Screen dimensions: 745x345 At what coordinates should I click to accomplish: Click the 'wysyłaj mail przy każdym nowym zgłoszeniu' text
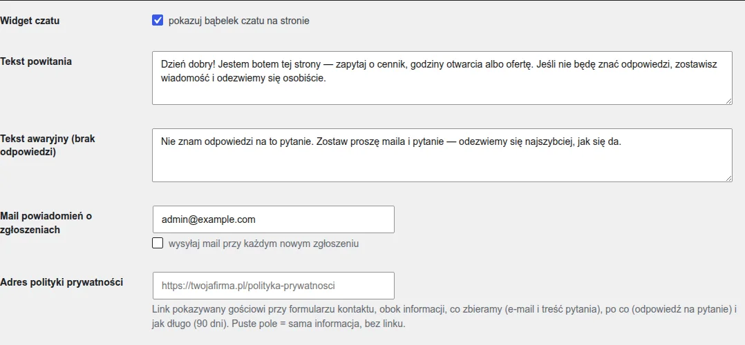[264, 244]
